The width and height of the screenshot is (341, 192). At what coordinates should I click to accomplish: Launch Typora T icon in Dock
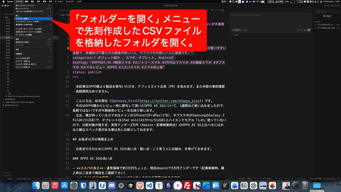(x=159, y=186)
